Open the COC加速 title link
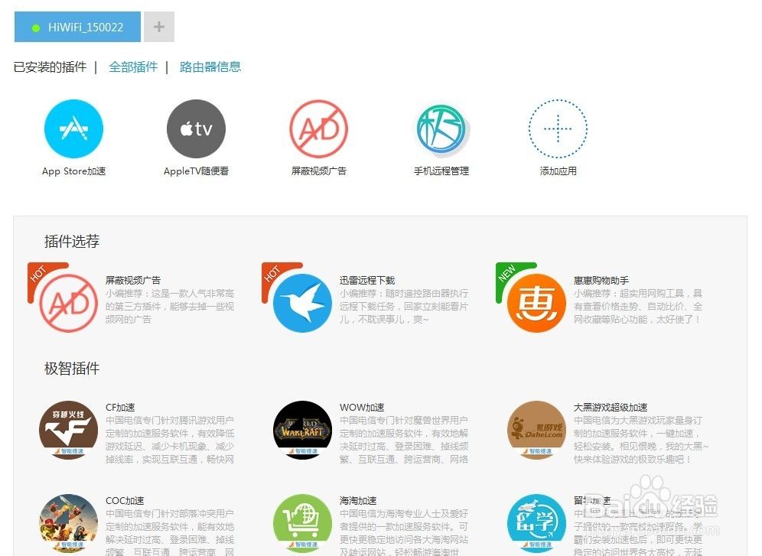The height and width of the screenshot is (556, 762). click(x=125, y=501)
